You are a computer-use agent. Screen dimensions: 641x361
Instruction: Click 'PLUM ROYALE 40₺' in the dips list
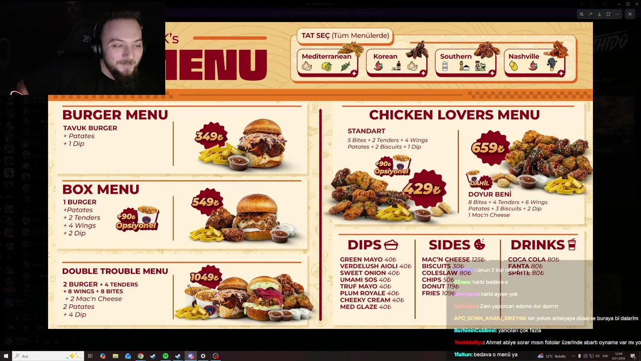[x=370, y=293]
